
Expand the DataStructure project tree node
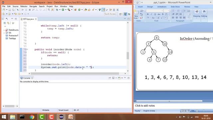[4, 30]
